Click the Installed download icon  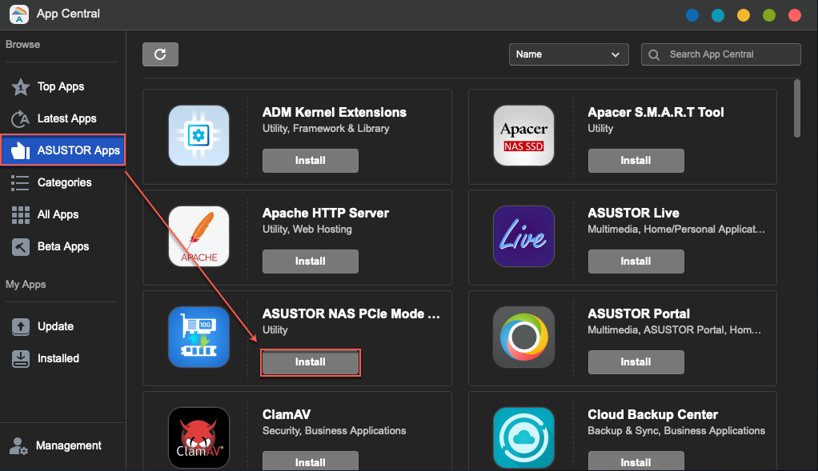pyautogui.click(x=20, y=358)
